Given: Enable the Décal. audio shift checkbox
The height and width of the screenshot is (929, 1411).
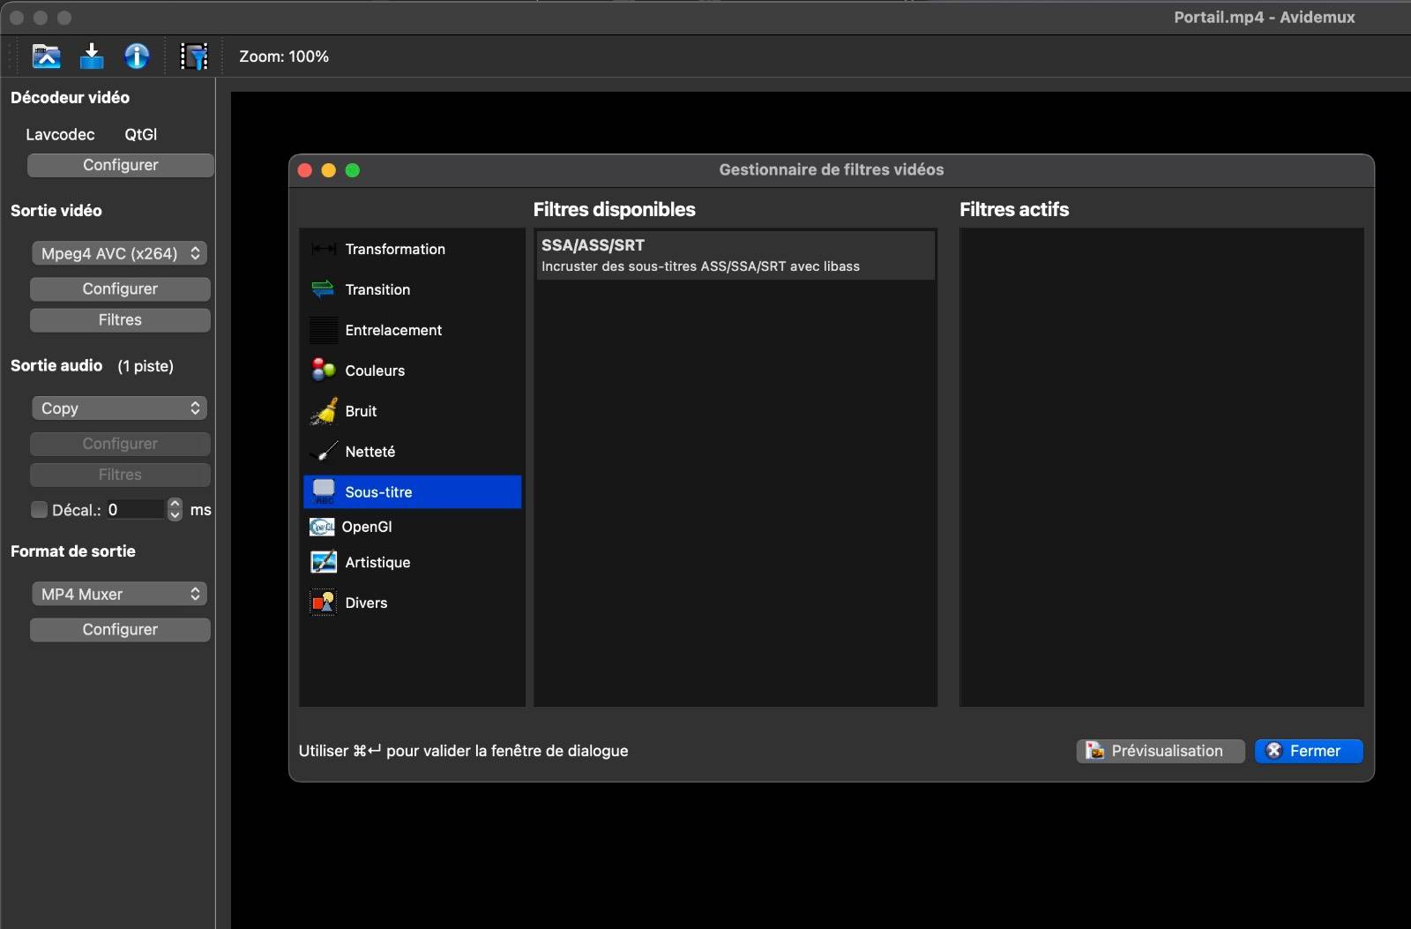Looking at the screenshot, I should [x=40, y=510].
